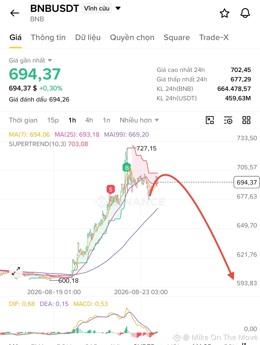
Task: Tap the 694,37 current price label on axis
Action: (246, 182)
